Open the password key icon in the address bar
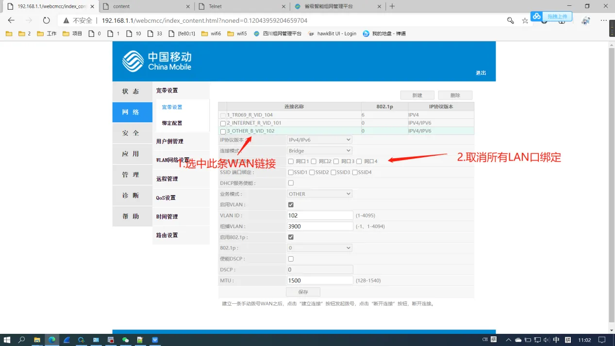The height and width of the screenshot is (346, 615). (x=510, y=20)
